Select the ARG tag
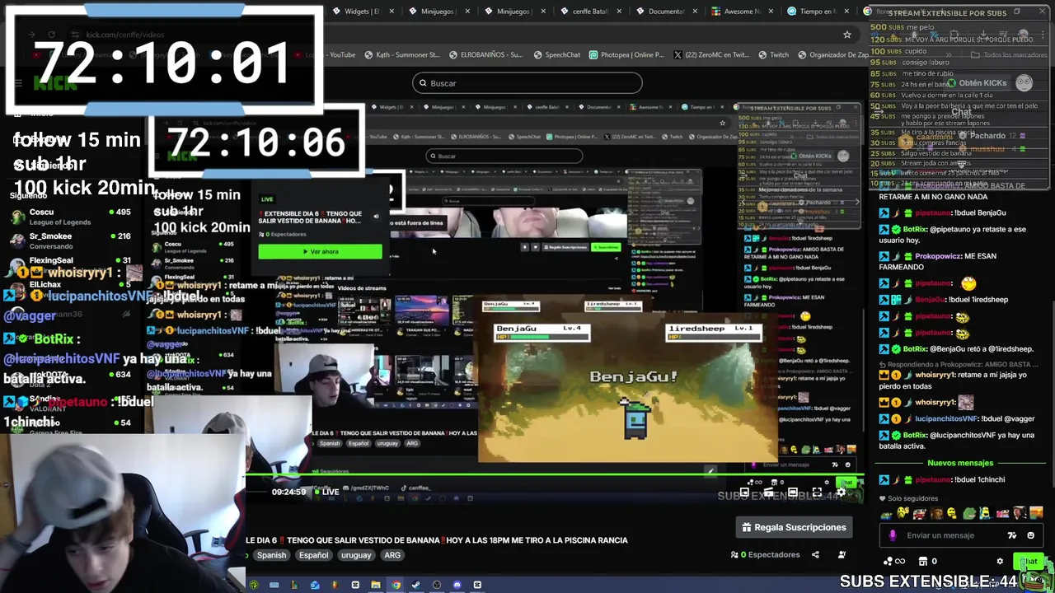The height and width of the screenshot is (593, 1055). (x=392, y=555)
